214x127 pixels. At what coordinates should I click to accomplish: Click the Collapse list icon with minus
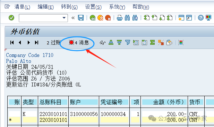coord(144,43)
